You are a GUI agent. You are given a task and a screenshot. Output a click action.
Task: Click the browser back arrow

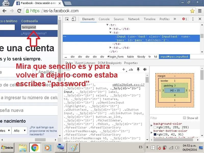click(x=4, y=11)
